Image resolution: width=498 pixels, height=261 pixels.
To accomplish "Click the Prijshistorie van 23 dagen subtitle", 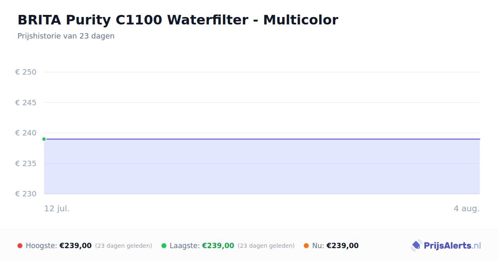I will 66,36.
